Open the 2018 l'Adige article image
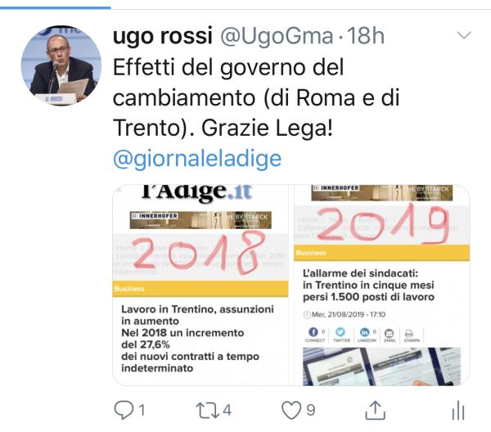The width and height of the screenshot is (491, 432). (x=200, y=285)
